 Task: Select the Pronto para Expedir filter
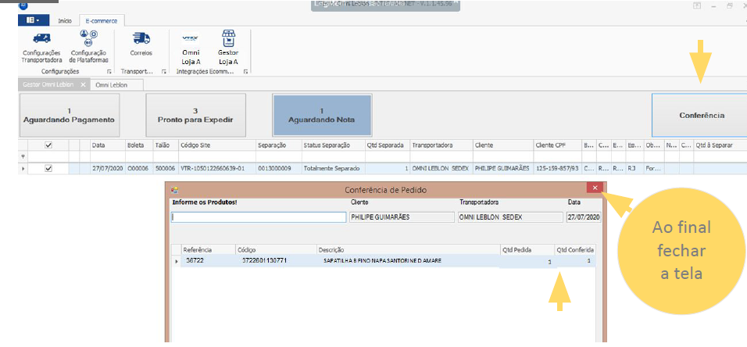[x=195, y=116]
